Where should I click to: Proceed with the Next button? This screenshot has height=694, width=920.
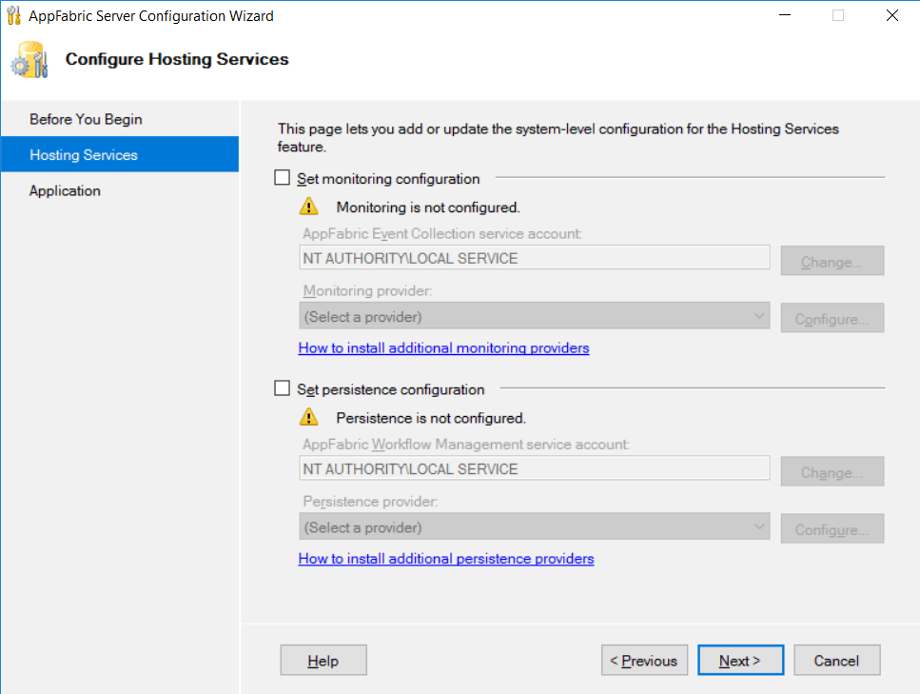click(x=740, y=661)
